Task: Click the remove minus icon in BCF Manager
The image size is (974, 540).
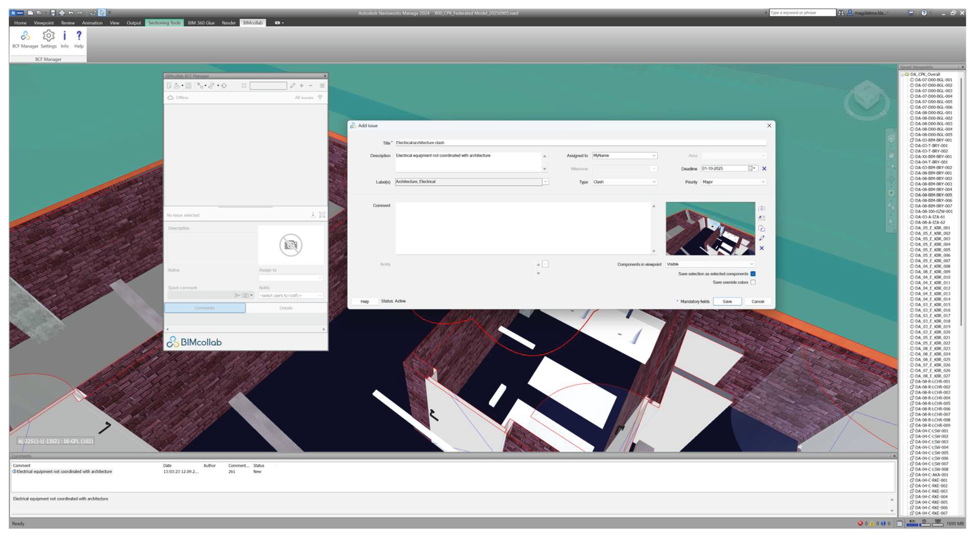Action: click(310, 86)
